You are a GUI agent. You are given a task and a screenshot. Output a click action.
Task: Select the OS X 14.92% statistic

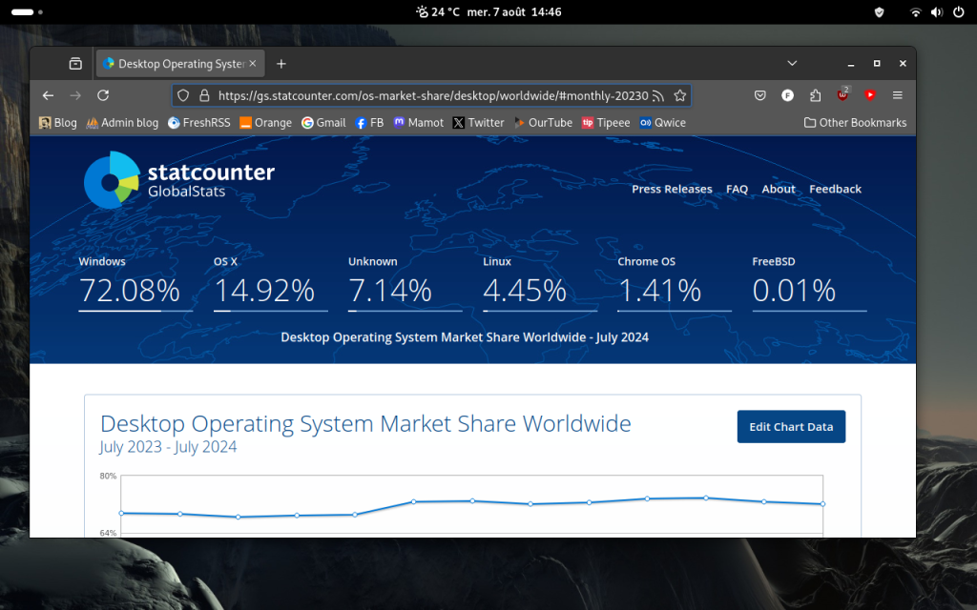pos(270,283)
